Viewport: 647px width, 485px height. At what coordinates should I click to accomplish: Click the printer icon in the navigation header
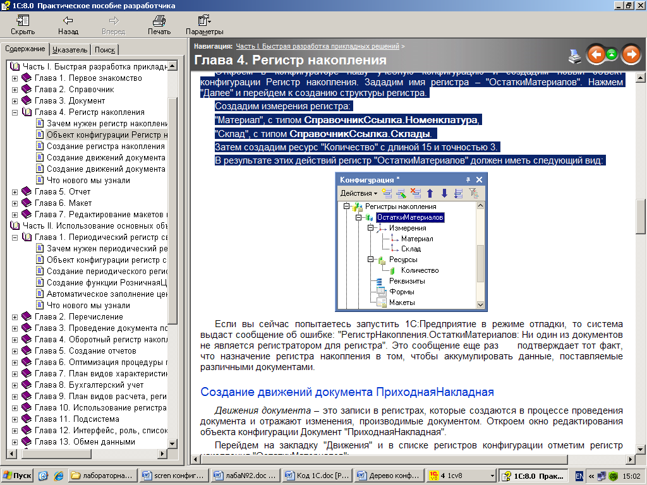(x=574, y=56)
